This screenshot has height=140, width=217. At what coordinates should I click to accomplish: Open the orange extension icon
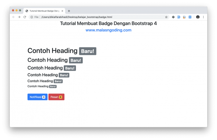(184, 17)
